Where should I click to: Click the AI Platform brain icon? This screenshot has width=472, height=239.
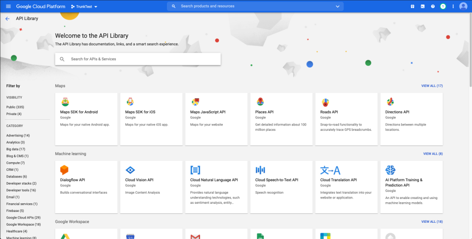click(x=390, y=170)
